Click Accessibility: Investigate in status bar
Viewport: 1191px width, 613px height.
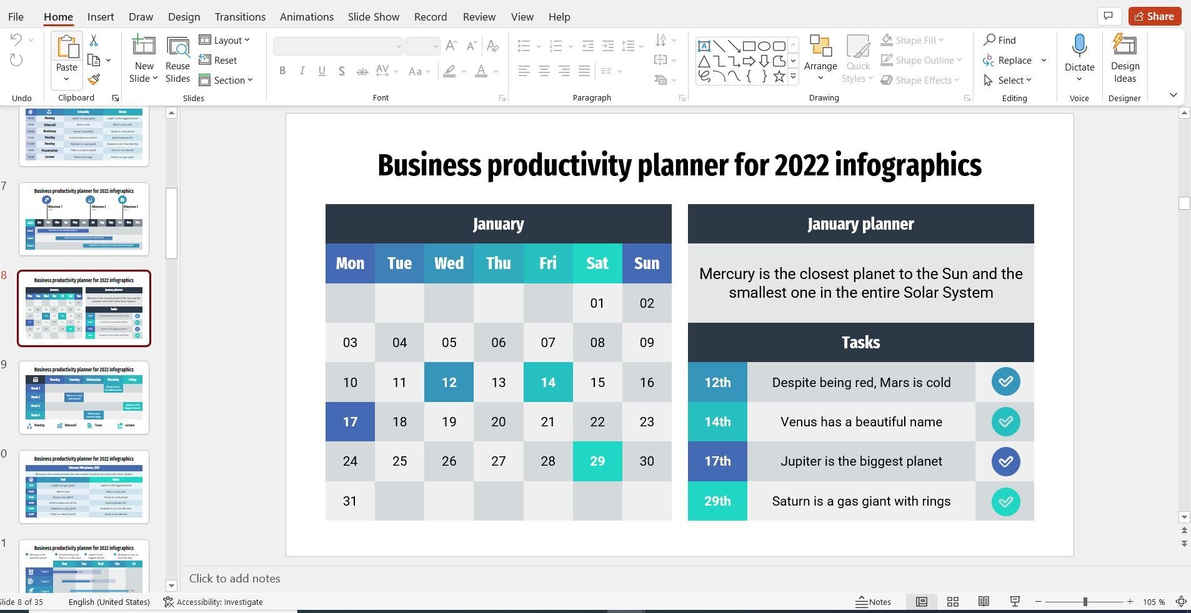coord(213,602)
